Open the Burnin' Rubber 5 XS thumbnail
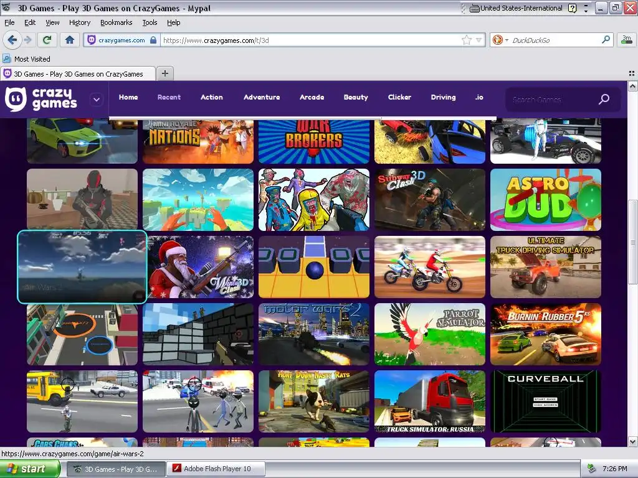The height and width of the screenshot is (478, 638). [x=546, y=334]
